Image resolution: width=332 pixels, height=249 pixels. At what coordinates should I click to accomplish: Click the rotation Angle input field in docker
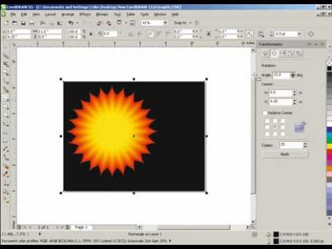pos(282,75)
